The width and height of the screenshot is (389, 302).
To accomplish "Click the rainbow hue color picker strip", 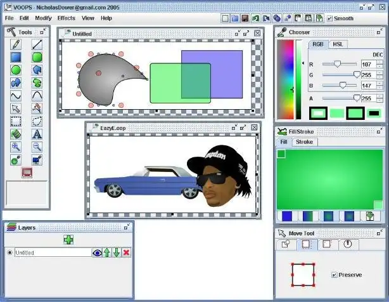I will coord(286,79).
